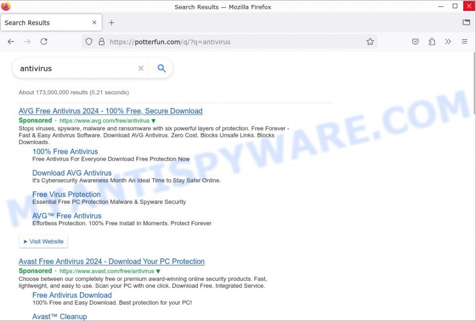The image size is (476, 321).
Task: Click the Avast 'Sponsored' label
Action: (35, 271)
